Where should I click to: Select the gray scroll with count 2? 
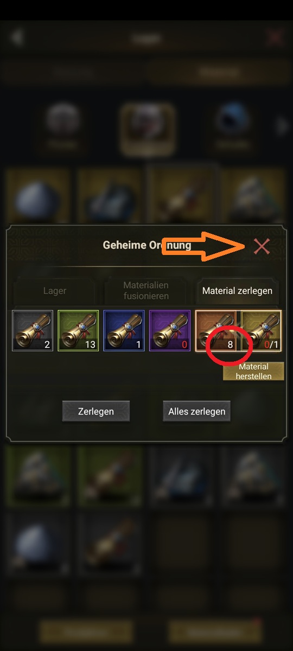coord(33,331)
